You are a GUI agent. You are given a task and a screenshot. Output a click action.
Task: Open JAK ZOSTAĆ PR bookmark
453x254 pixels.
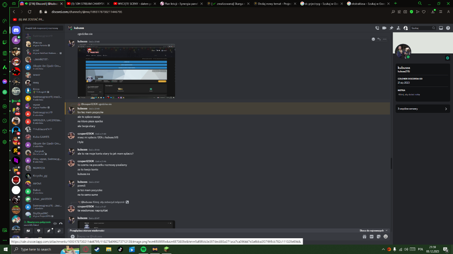point(28,19)
